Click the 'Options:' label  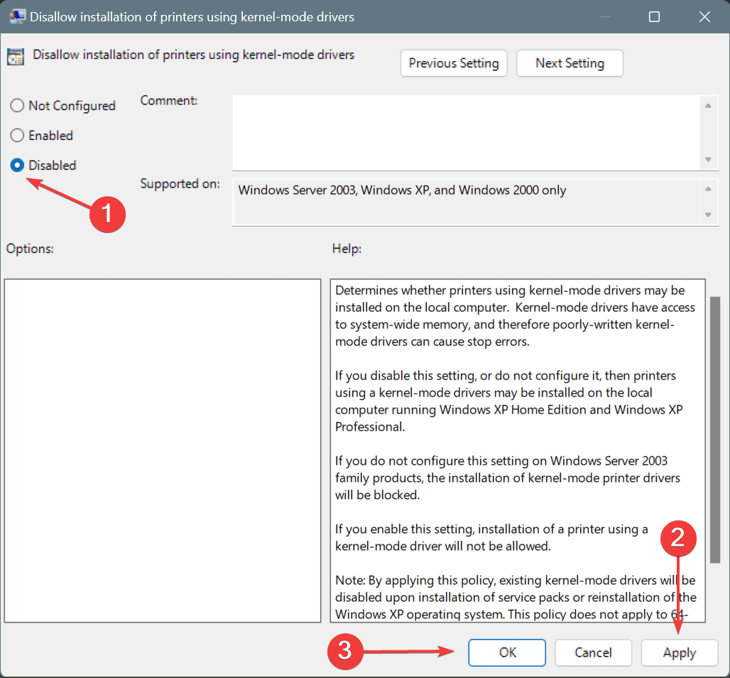pos(30,249)
